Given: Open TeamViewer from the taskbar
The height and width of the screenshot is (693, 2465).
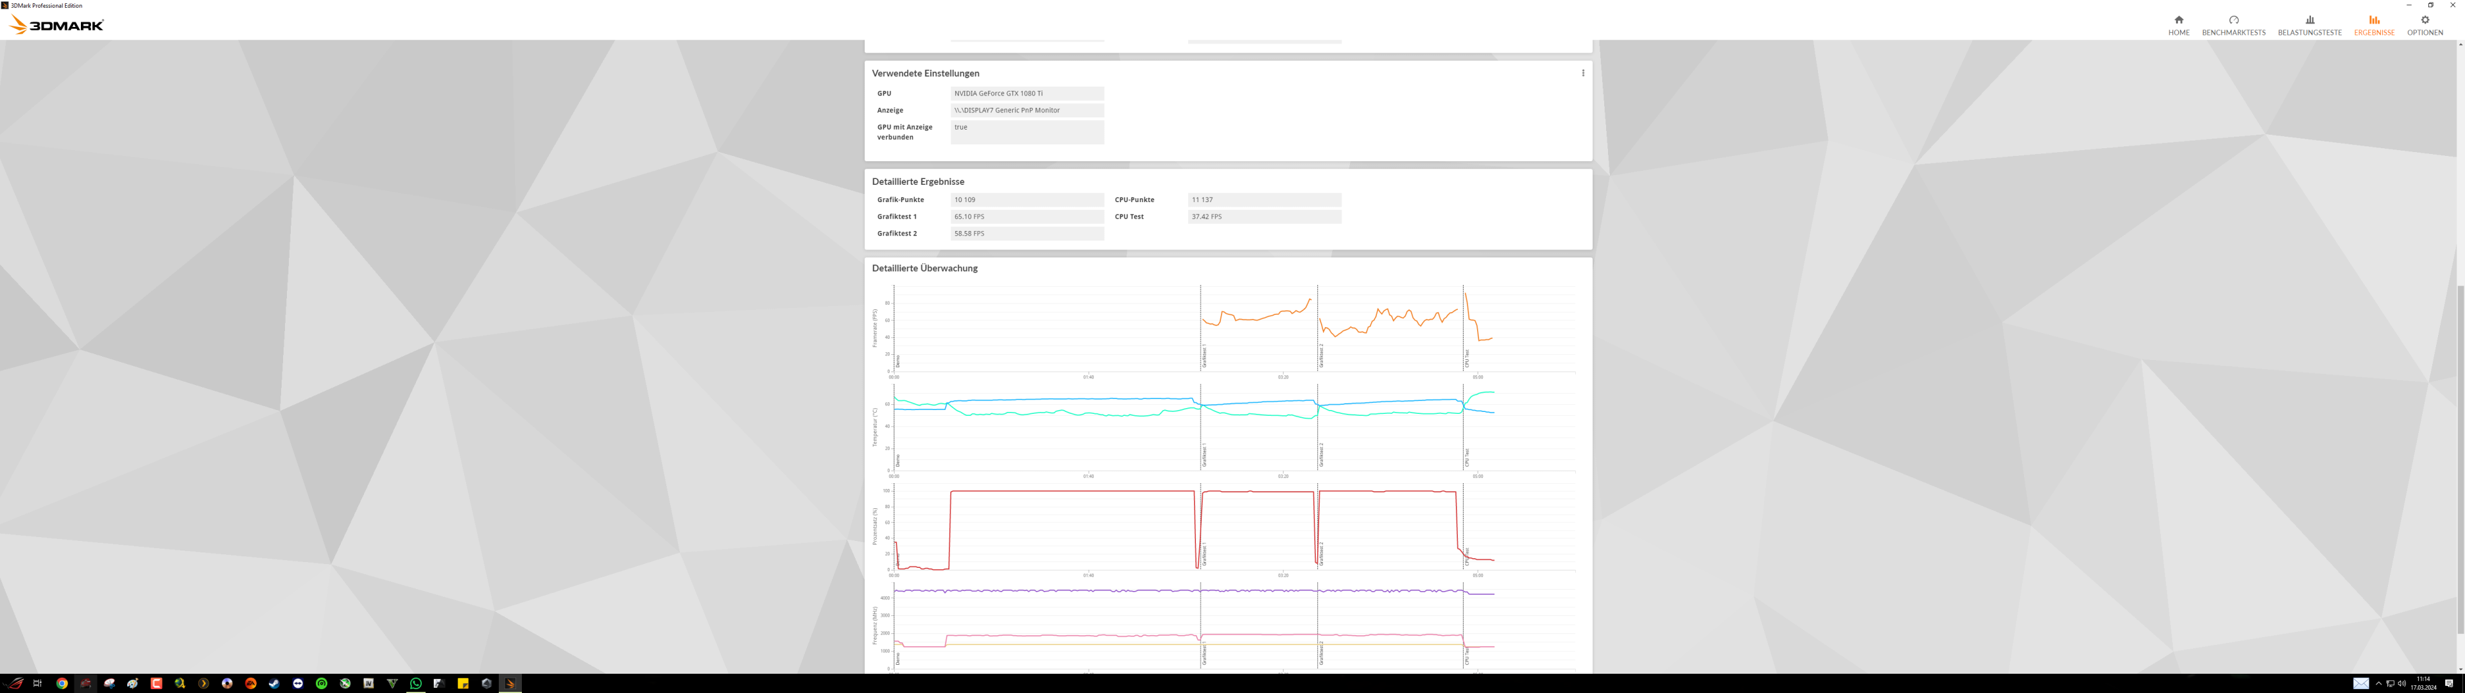Looking at the screenshot, I should [298, 683].
